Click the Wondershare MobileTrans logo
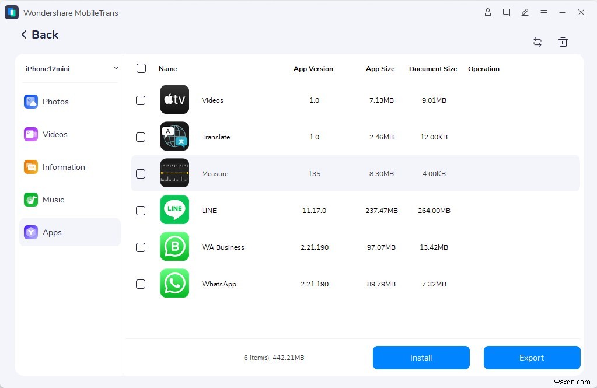This screenshot has height=388, width=597. [12, 12]
